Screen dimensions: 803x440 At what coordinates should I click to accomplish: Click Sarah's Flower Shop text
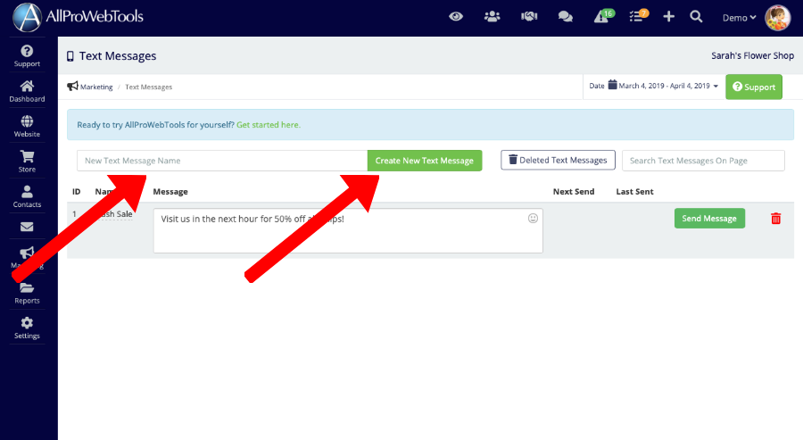tap(752, 55)
